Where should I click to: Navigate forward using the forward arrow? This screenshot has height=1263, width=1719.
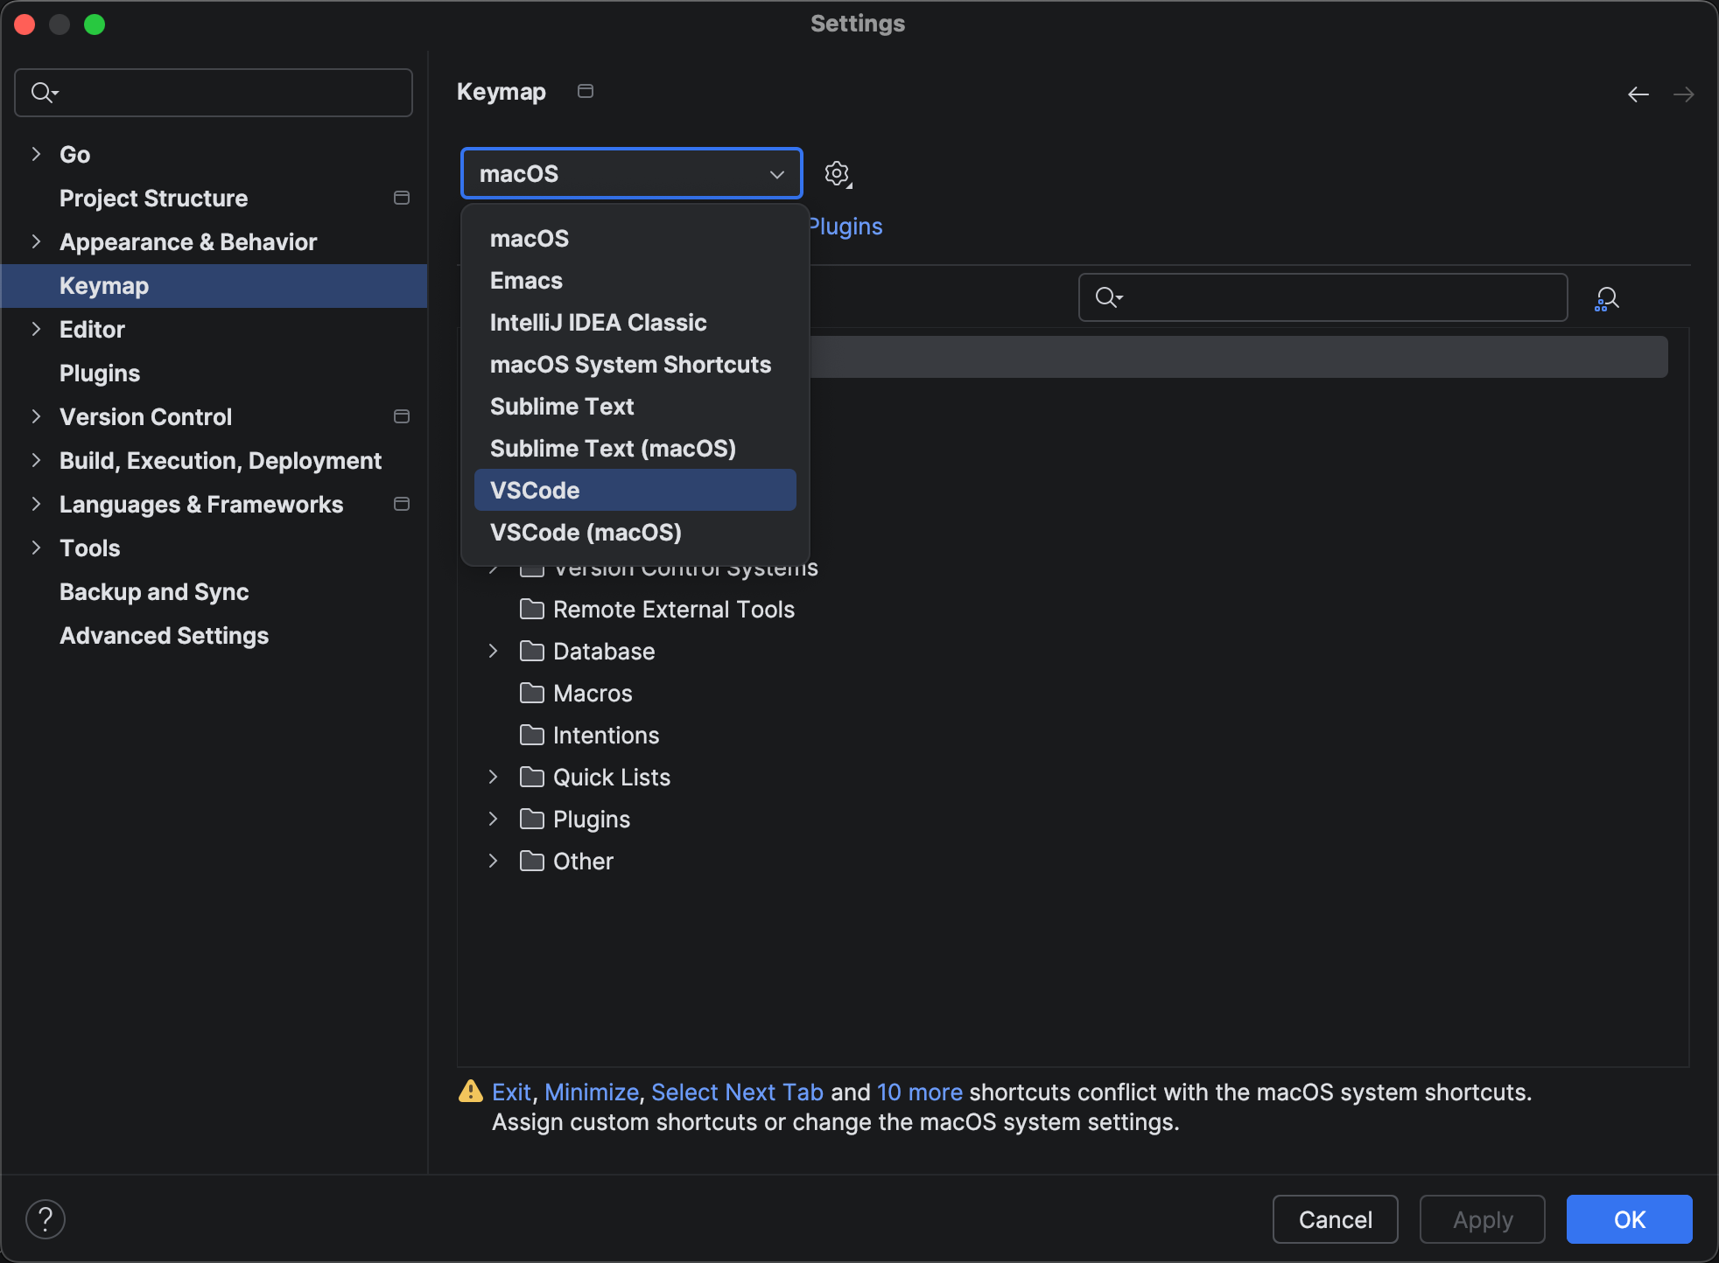tap(1684, 94)
